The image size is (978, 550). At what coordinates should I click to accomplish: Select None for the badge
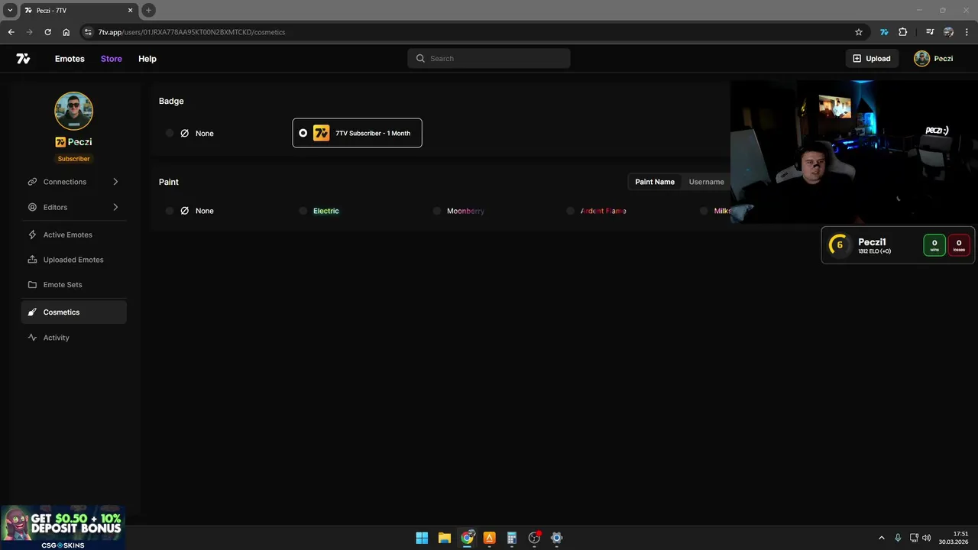click(x=190, y=133)
